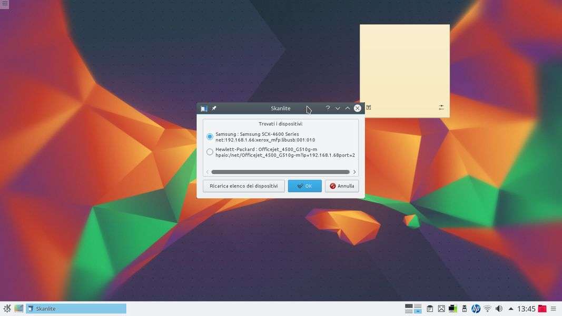Image resolution: width=562 pixels, height=316 pixels.
Task: Click the 13:45 digital clock
Action: (526, 309)
